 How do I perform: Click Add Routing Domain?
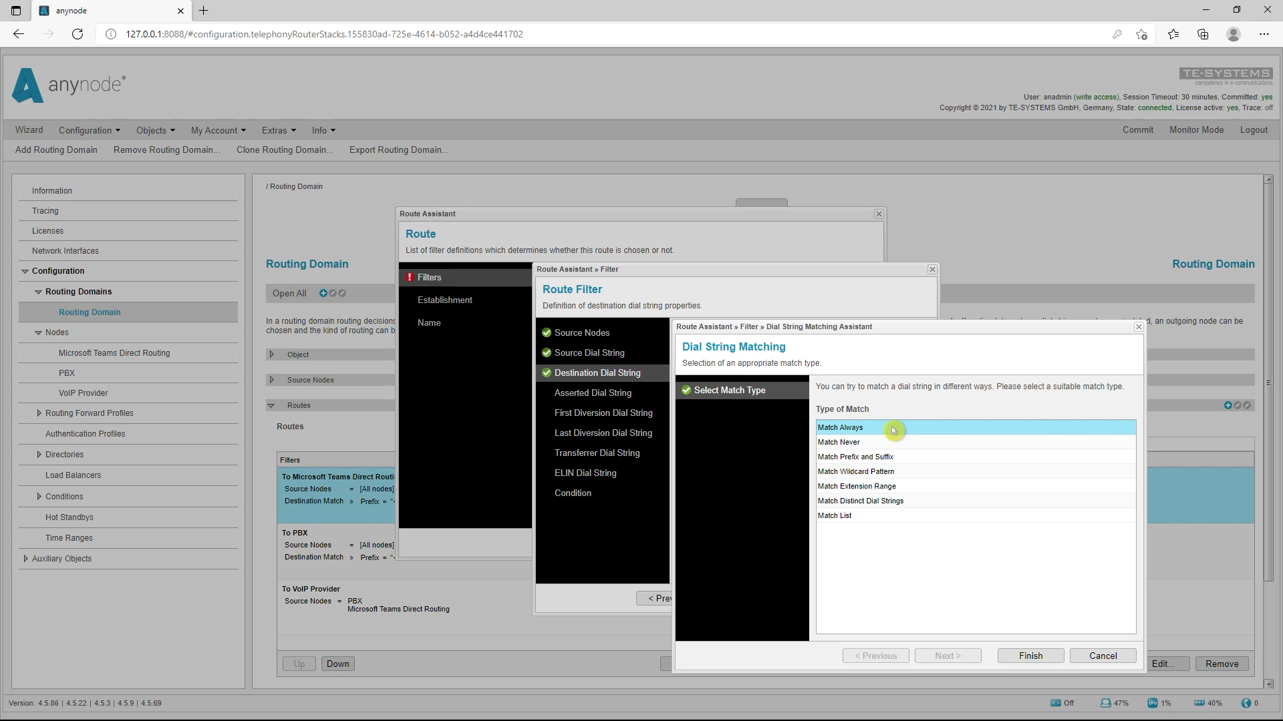point(56,150)
